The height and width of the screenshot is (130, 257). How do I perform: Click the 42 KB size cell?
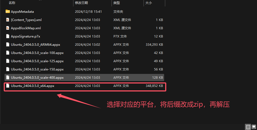(x=159, y=53)
